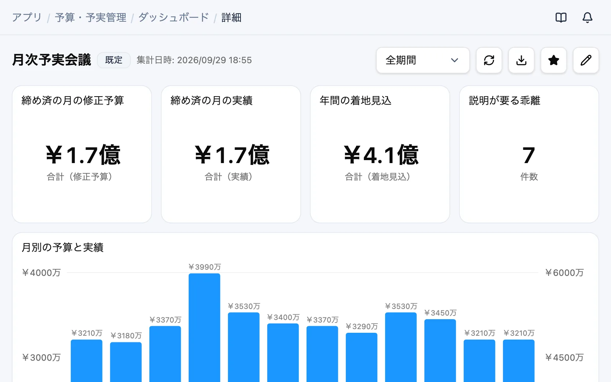611x382 pixels.
Task: Edit the dashboard with pencil icon
Action: [x=586, y=60]
